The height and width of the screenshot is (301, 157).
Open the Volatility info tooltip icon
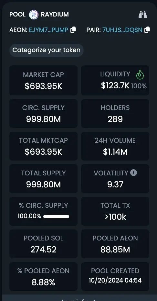tap(133, 173)
